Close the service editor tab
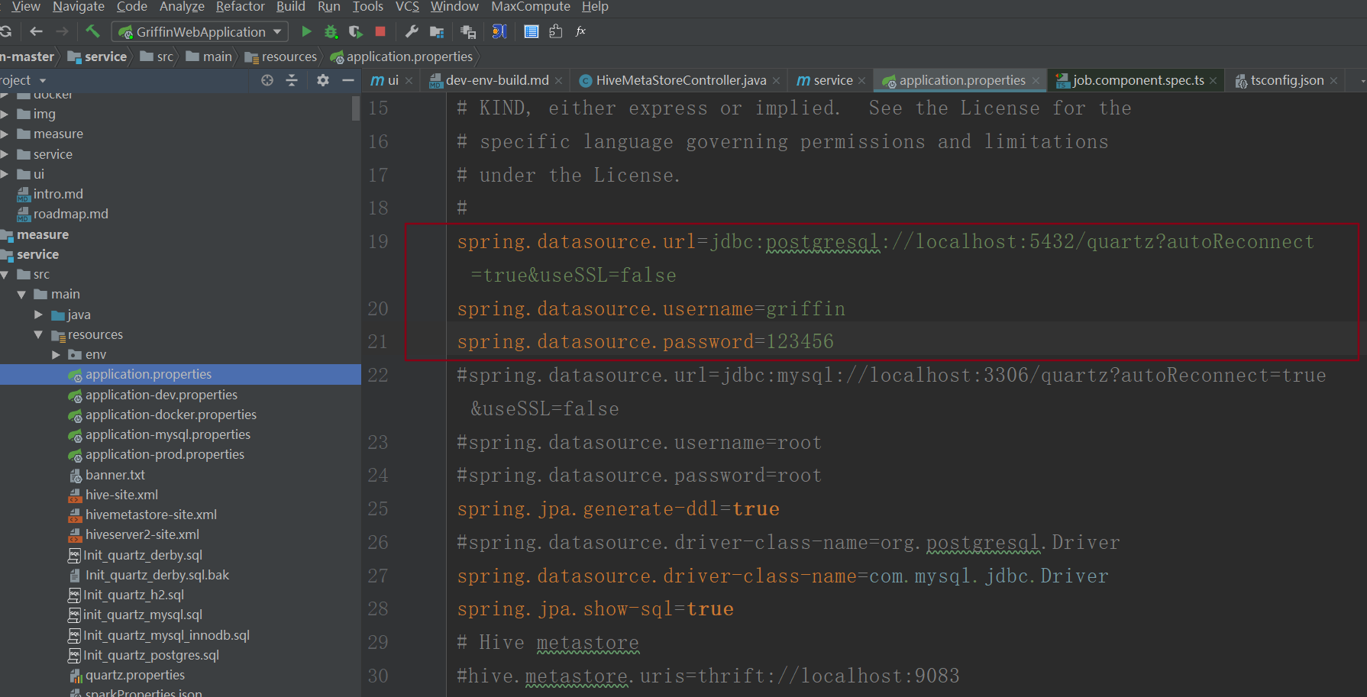The image size is (1367, 697). (862, 81)
